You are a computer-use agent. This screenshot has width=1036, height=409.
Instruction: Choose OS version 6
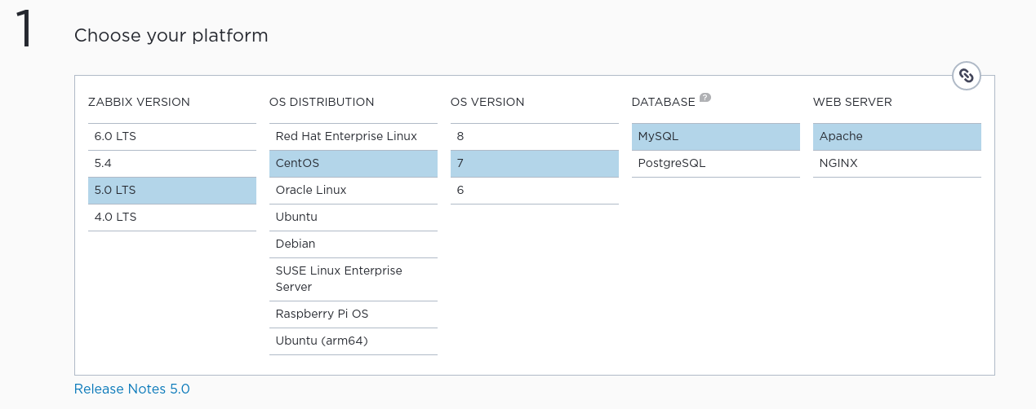point(534,190)
